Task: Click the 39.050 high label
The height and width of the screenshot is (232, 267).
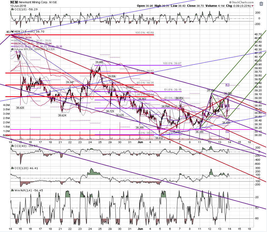Action: click(x=228, y=93)
